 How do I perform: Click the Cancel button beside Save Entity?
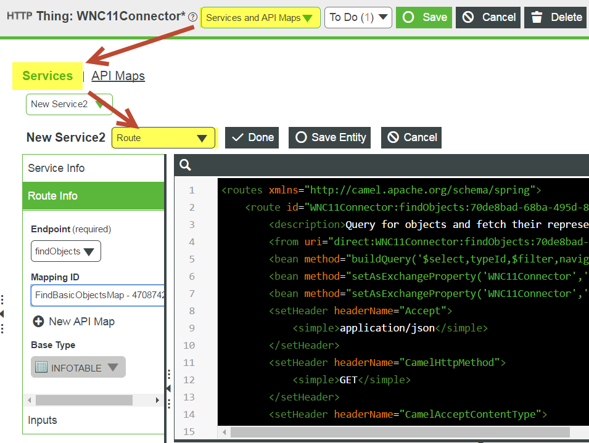coord(411,137)
